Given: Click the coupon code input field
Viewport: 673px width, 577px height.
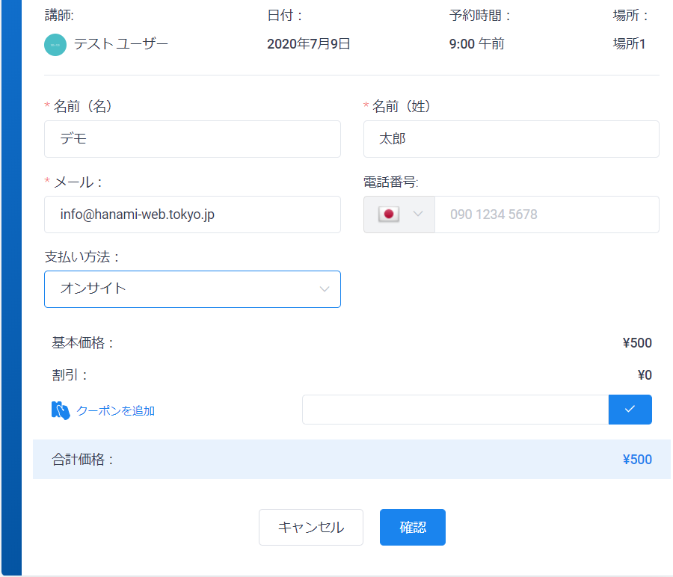Looking at the screenshot, I should pos(455,410).
